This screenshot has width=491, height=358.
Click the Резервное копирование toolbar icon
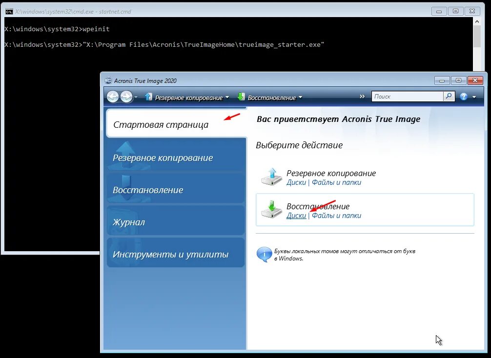[148, 97]
